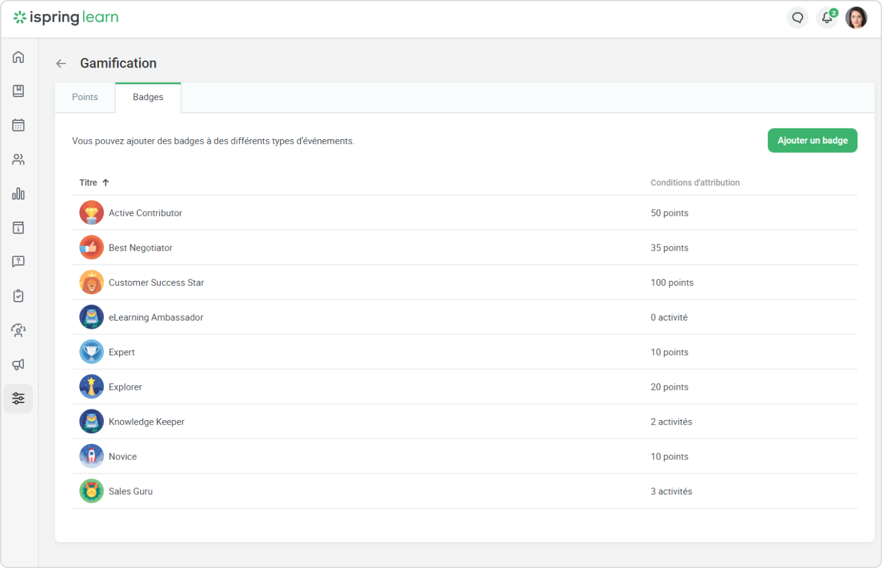
Task: Click the 20 points condition value
Action: click(669, 387)
